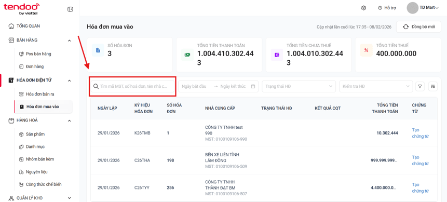This screenshot has height=202, width=447.
Task: Click the Tổng tiền chưa thuế wallet icon
Action: click(x=277, y=55)
